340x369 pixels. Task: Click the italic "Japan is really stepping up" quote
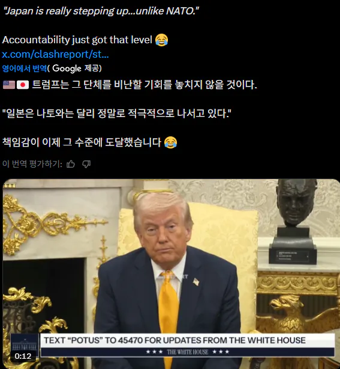[101, 11]
